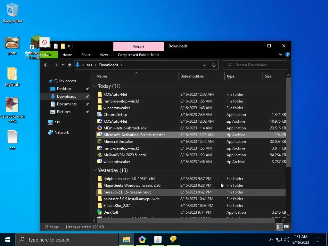The height and width of the screenshot is (246, 328).
Task: Refresh the Downloads folder view
Action: coord(214,65)
